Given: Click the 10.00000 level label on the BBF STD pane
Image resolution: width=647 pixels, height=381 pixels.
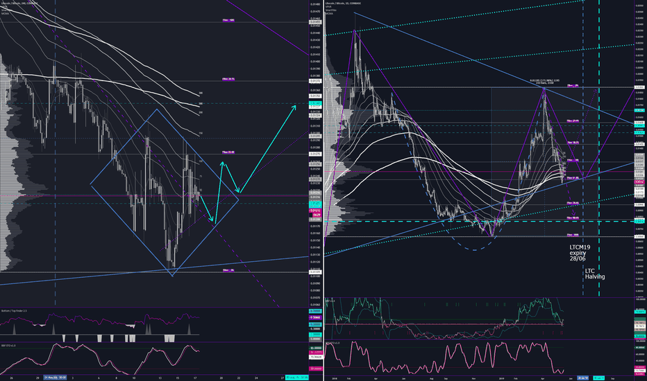Looking at the screenshot, I should coord(315,369).
